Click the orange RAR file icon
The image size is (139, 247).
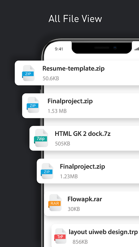(55, 203)
